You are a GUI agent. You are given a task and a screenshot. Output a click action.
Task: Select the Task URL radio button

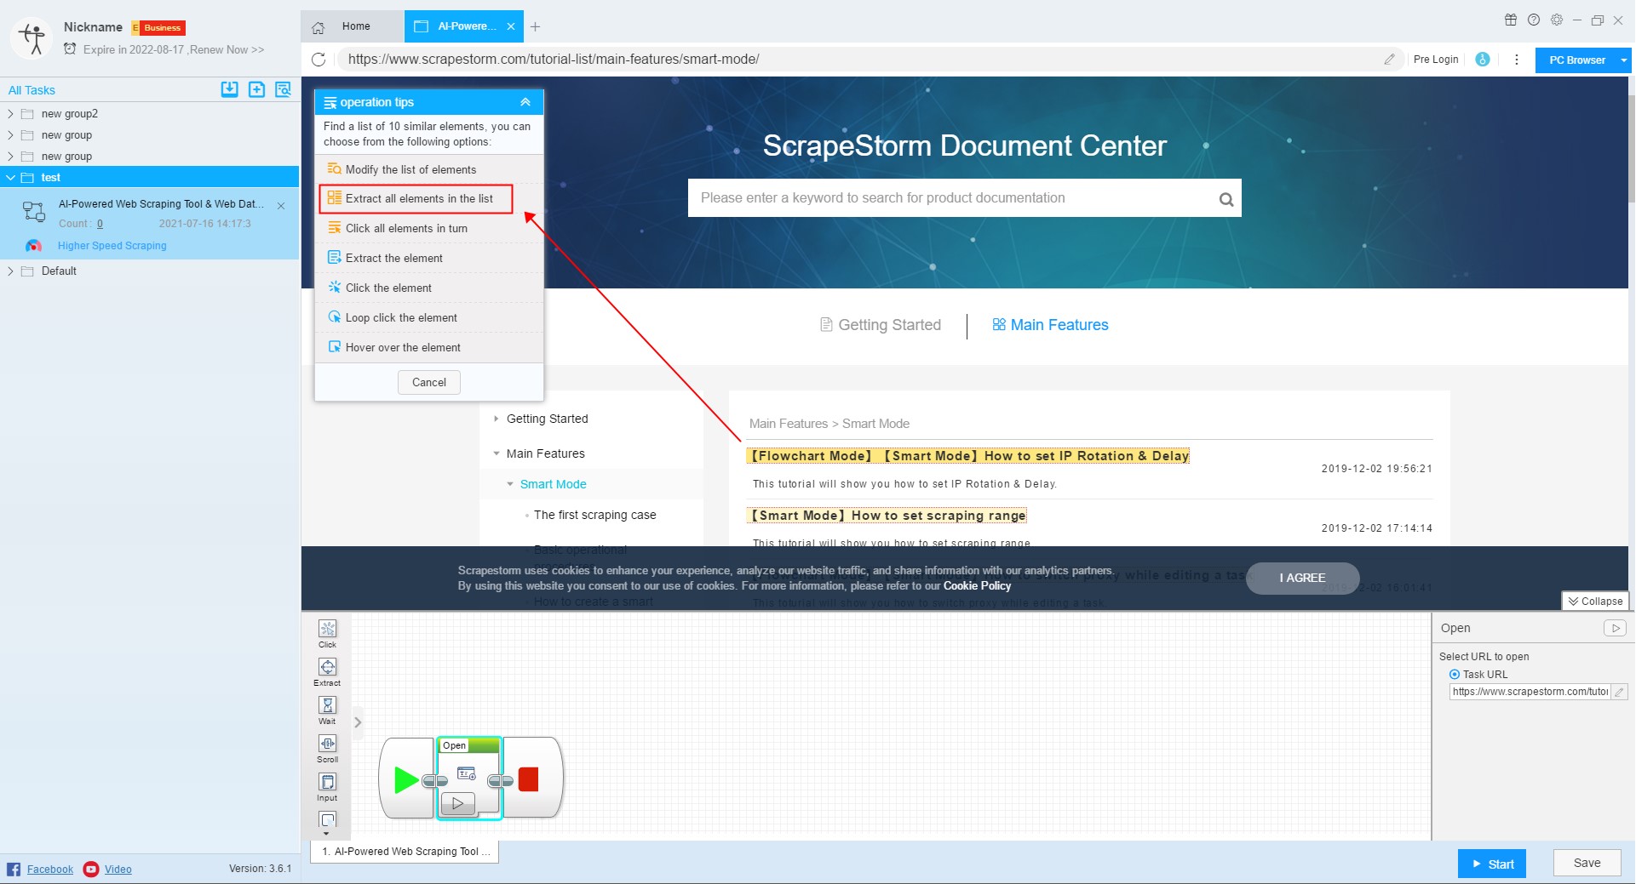1455,674
